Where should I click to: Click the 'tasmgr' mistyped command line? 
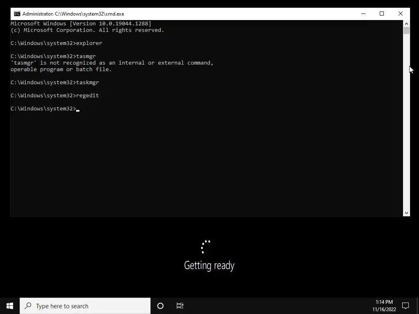[x=53, y=56]
